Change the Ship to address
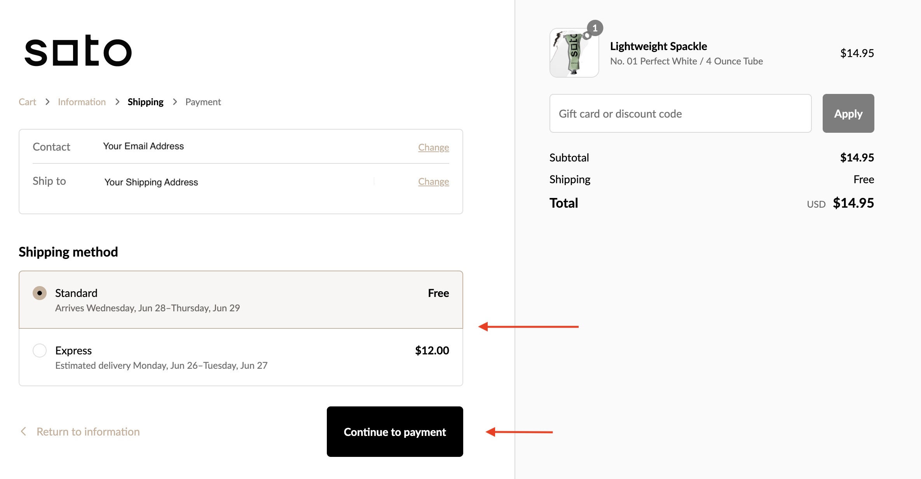The image size is (921, 479). [433, 182]
